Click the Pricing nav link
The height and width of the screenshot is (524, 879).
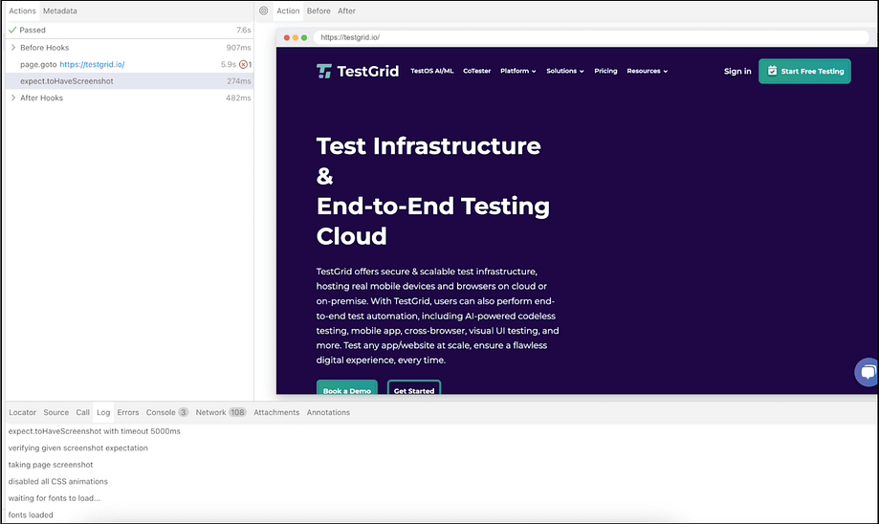(605, 71)
